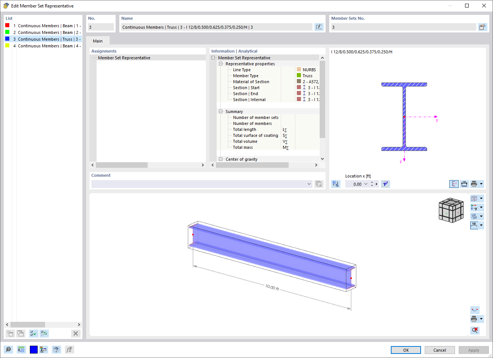
Task: Collapse the Summary tree section
Action: coord(220,111)
